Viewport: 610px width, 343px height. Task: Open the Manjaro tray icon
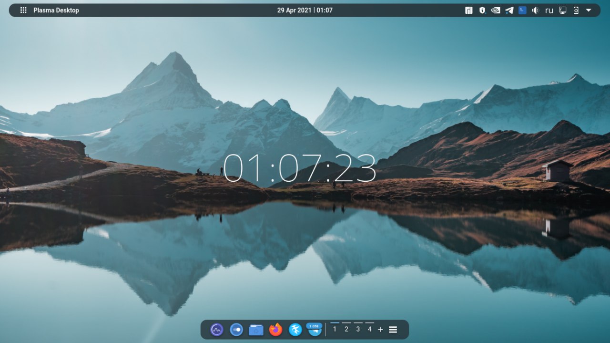pyautogui.click(x=469, y=10)
